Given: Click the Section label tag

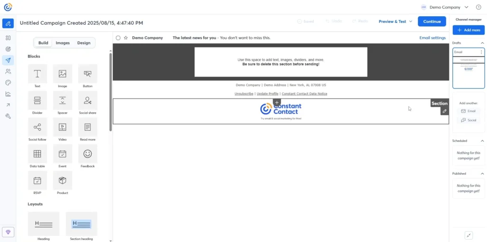Looking at the screenshot, I should 439,104.
